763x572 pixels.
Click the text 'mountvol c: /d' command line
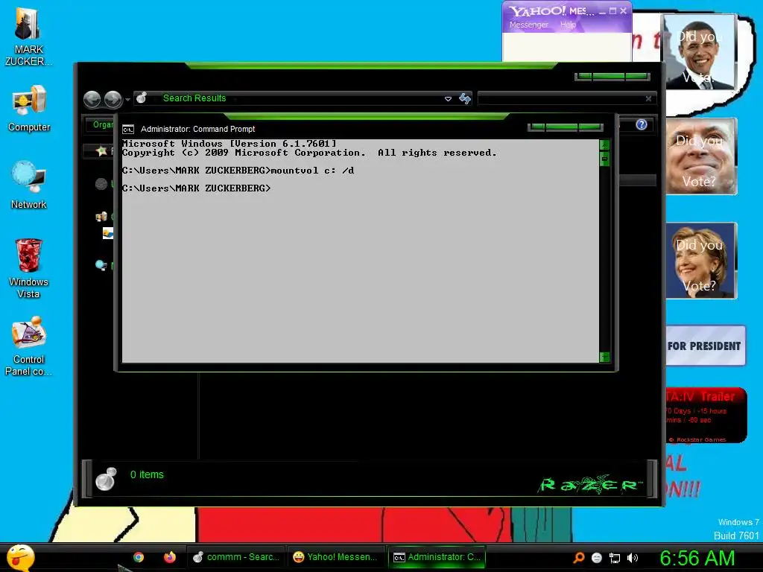tap(312, 171)
